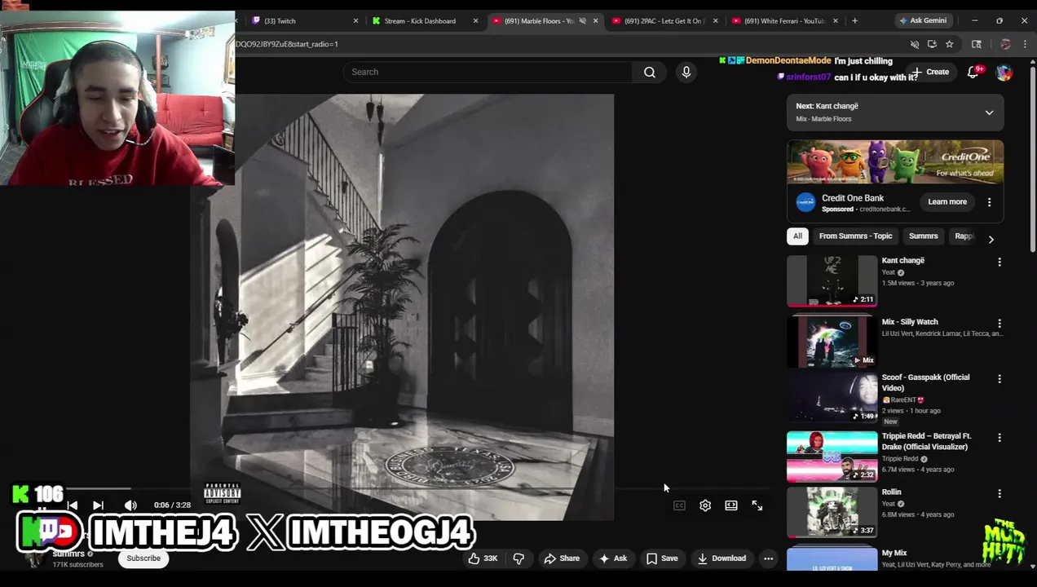The width and height of the screenshot is (1037, 587).
Task: Select the All filter chip
Action: pos(797,236)
